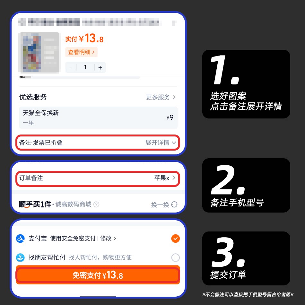Open 查看明细 price details
Viewport: 305px width, 305px height.
pyautogui.click(x=81, y=52)
